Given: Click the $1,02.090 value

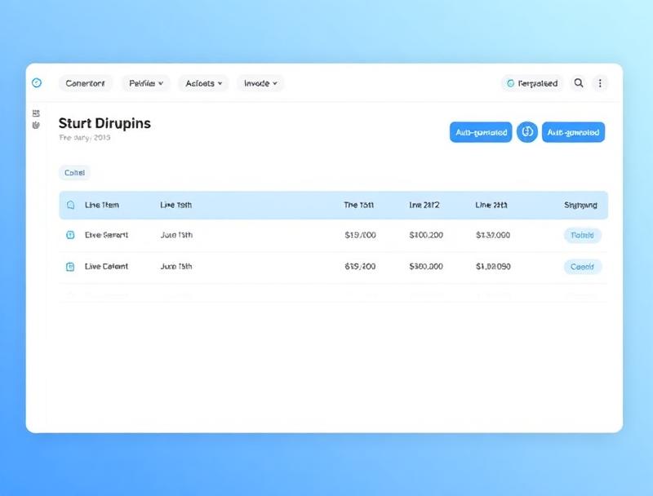Looking at the screenshot, I should click(493, 266).
